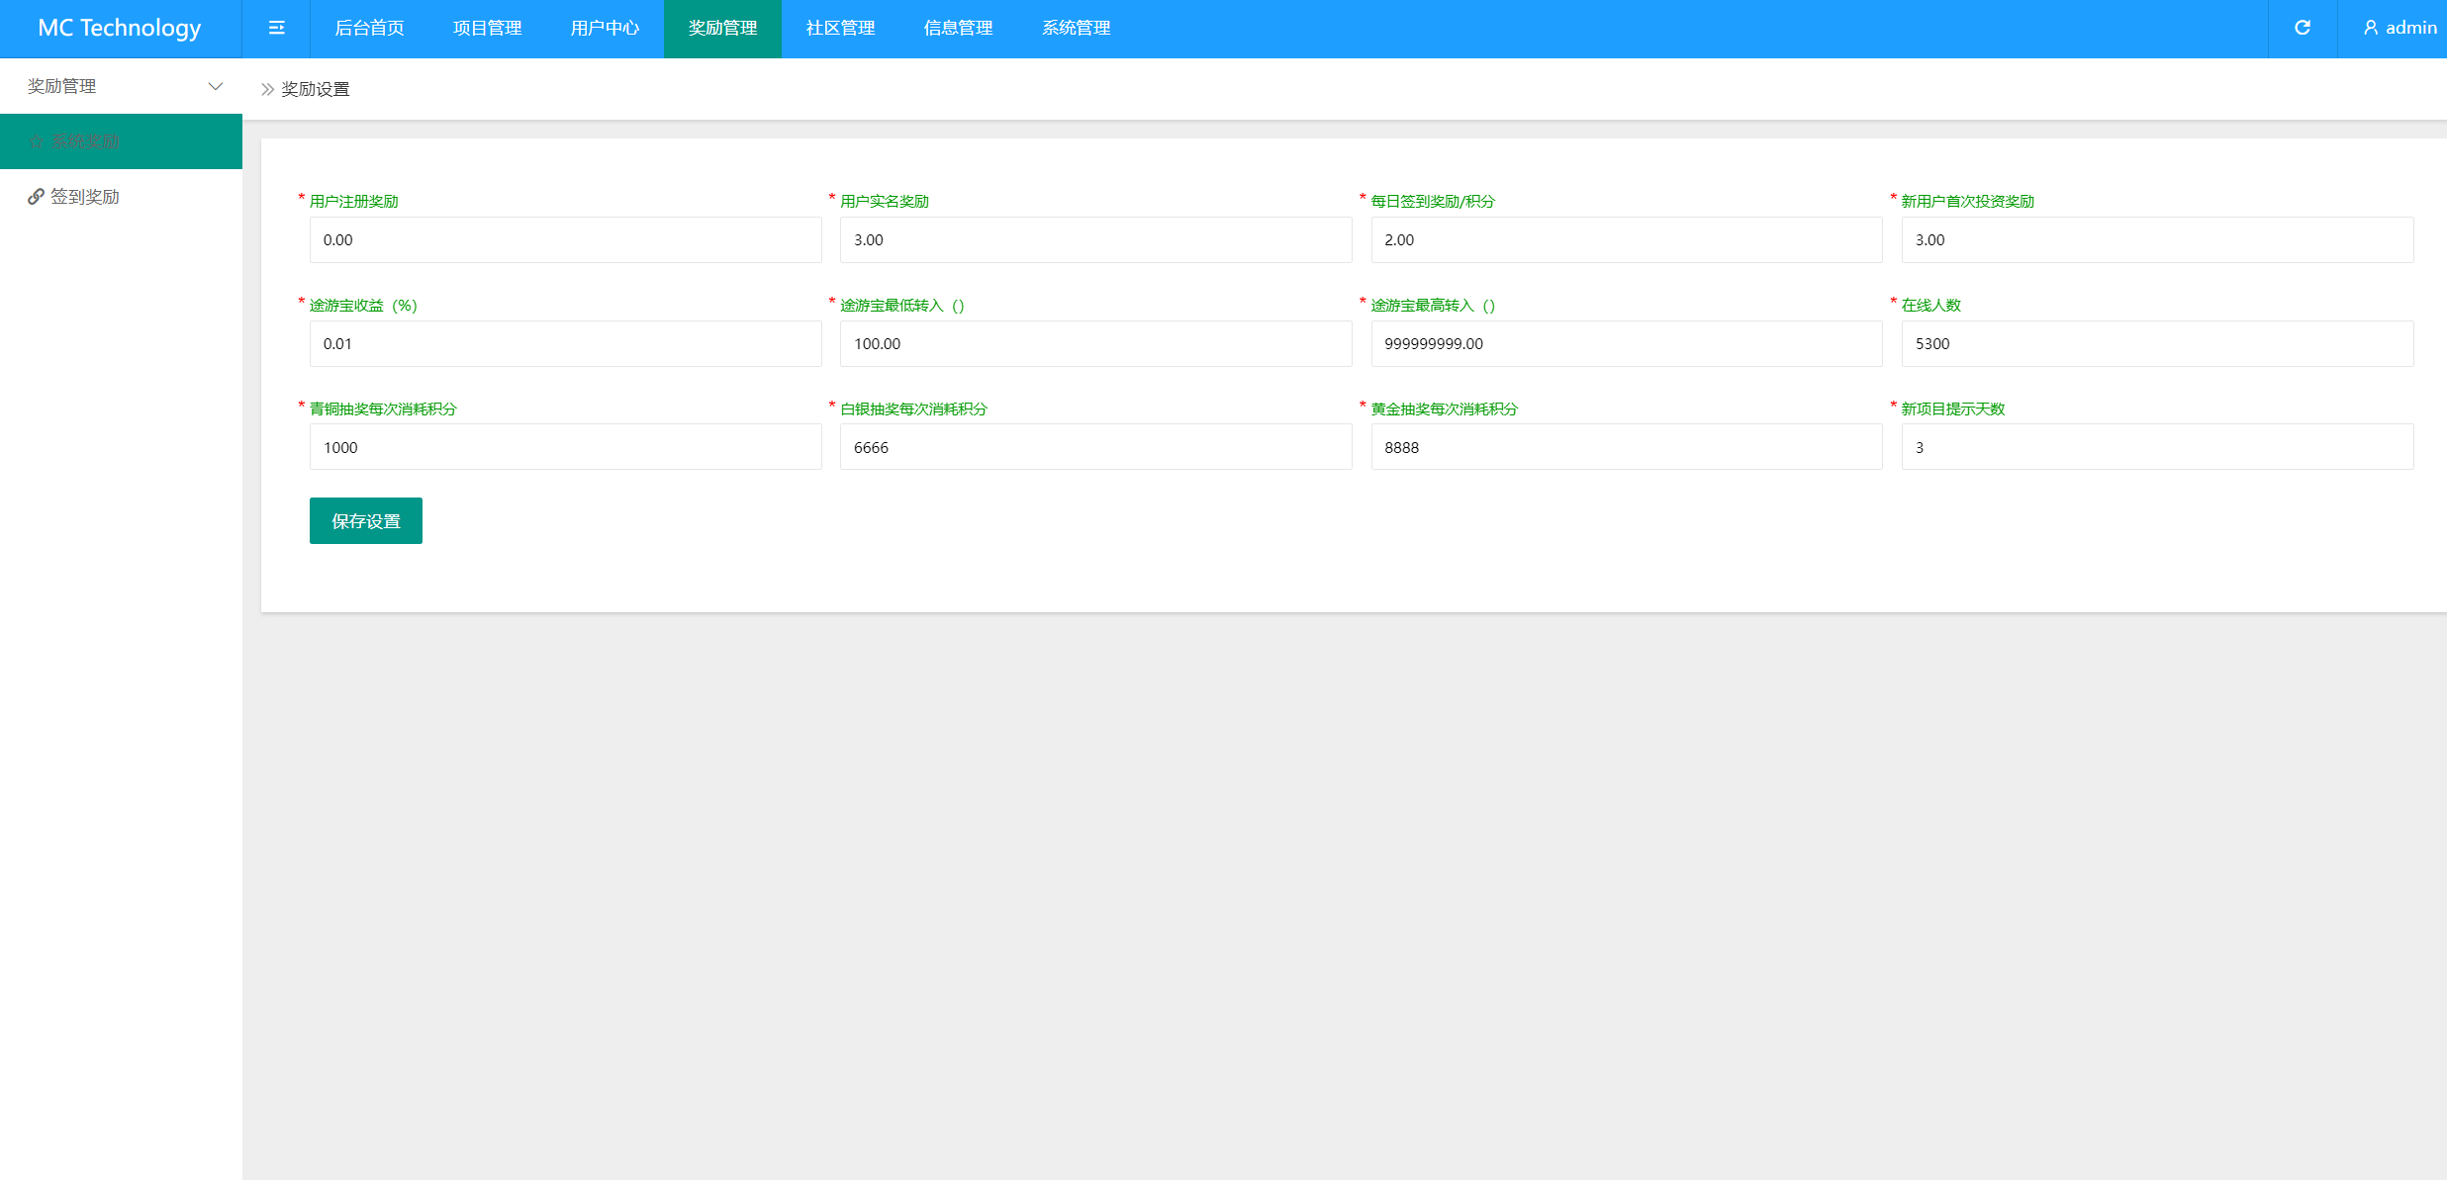Collapse the 奖励管理 sidebar chevron

(215, 87)
